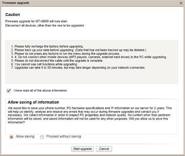Image resolution: width=185 pixels, height=156 pixels.
Task: Choose Proceed without saving option
Action: (x=42, y=137)
